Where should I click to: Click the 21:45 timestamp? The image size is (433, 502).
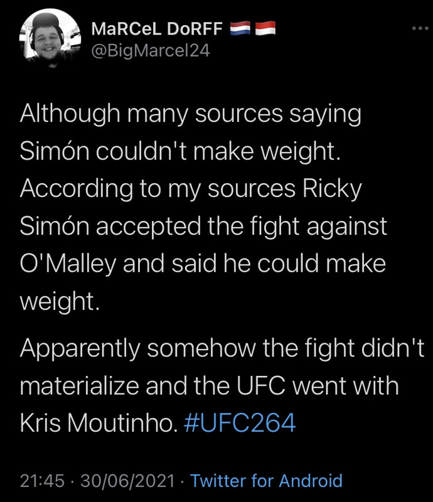coord(42,481)
